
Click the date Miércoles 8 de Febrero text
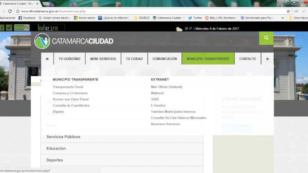coord(217,28)
